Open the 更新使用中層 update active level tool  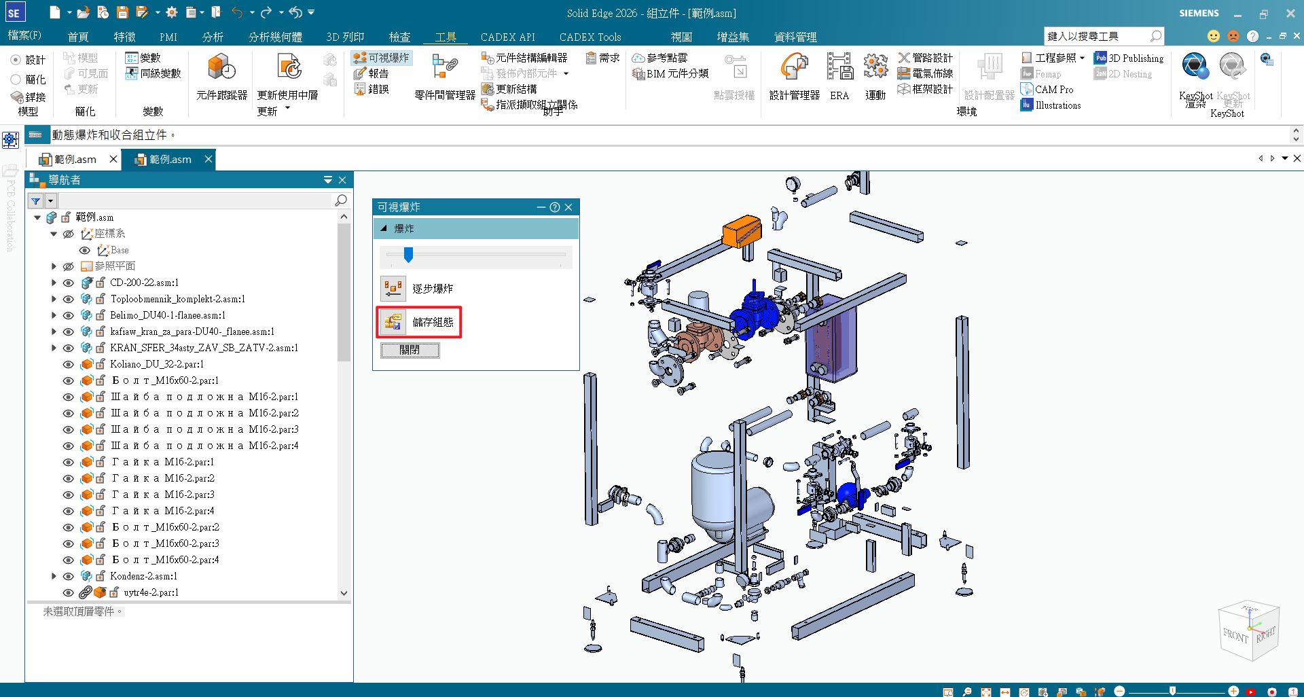click(x=289, y=69)
